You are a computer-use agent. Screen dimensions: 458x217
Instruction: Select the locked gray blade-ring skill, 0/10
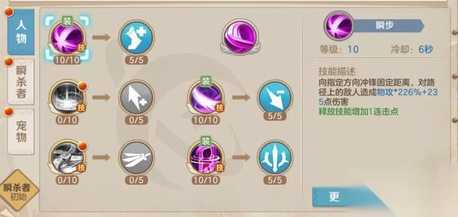click(x=67, y=157)
